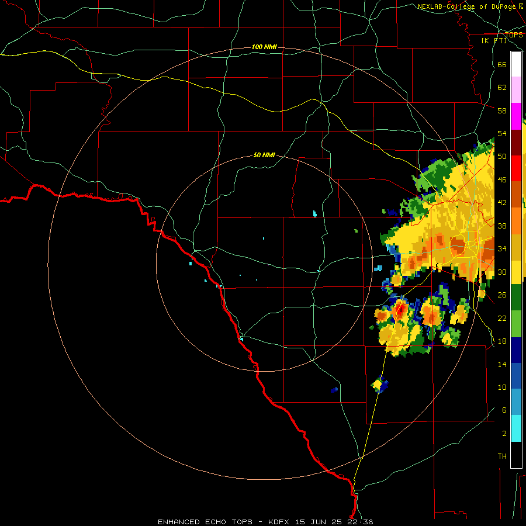
Task: Click the 15 JUN 25 date stamp
Action: (319, 522)
